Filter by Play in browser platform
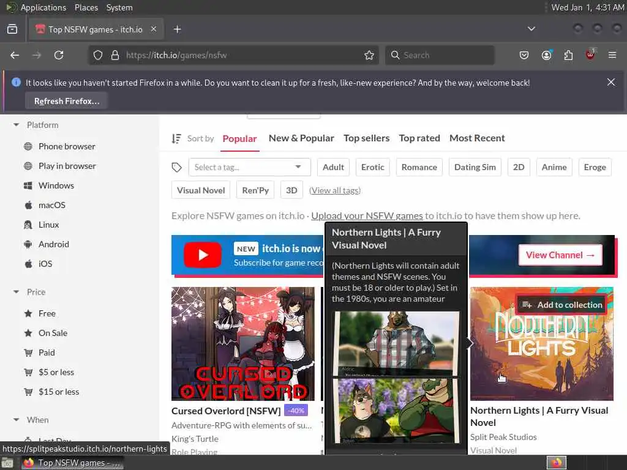 click(x=67, y=166)
